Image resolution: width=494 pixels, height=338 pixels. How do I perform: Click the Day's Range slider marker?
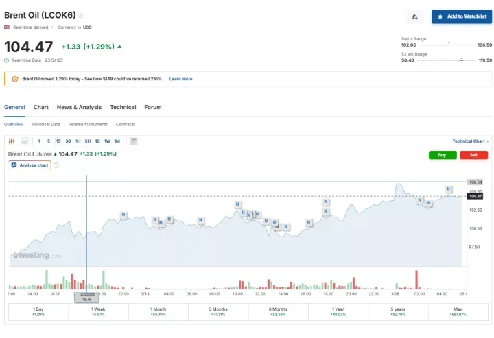449,44
